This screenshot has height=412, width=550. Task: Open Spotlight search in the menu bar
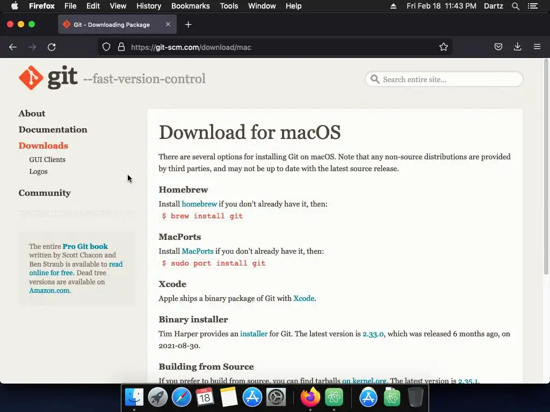[515, 6]
